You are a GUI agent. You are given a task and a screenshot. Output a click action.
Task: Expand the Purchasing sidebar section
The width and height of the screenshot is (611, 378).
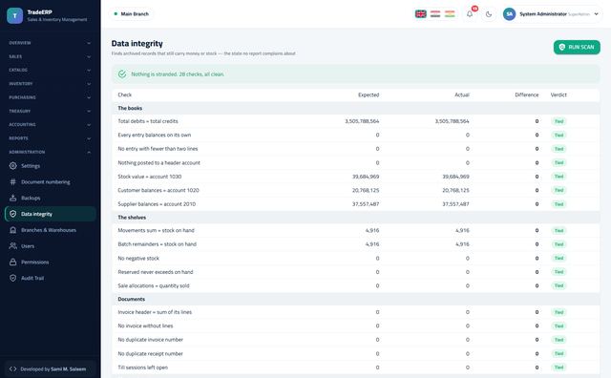[x=50, y=97]
